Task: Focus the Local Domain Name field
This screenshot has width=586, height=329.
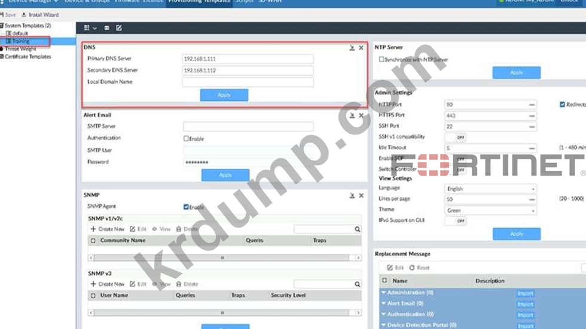Action: [x=248, y=82]
